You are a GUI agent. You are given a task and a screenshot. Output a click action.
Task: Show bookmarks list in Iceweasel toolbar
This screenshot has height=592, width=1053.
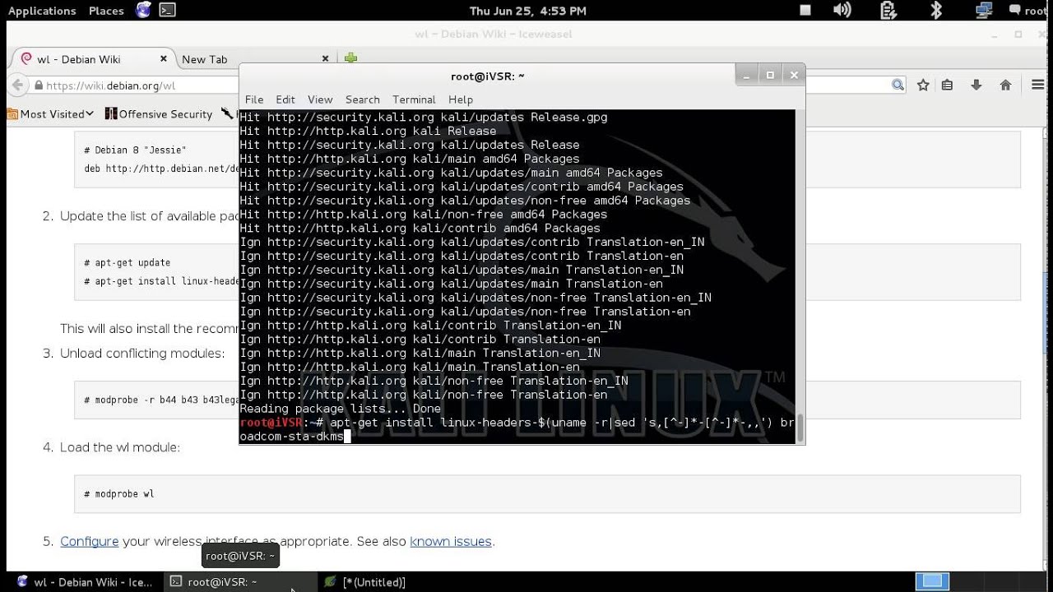(x=947, y=86)
